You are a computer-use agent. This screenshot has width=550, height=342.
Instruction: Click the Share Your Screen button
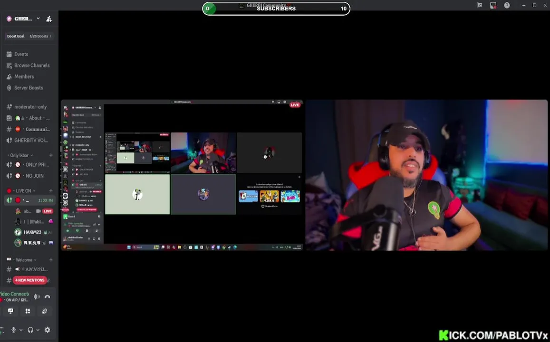click(10, 311)
